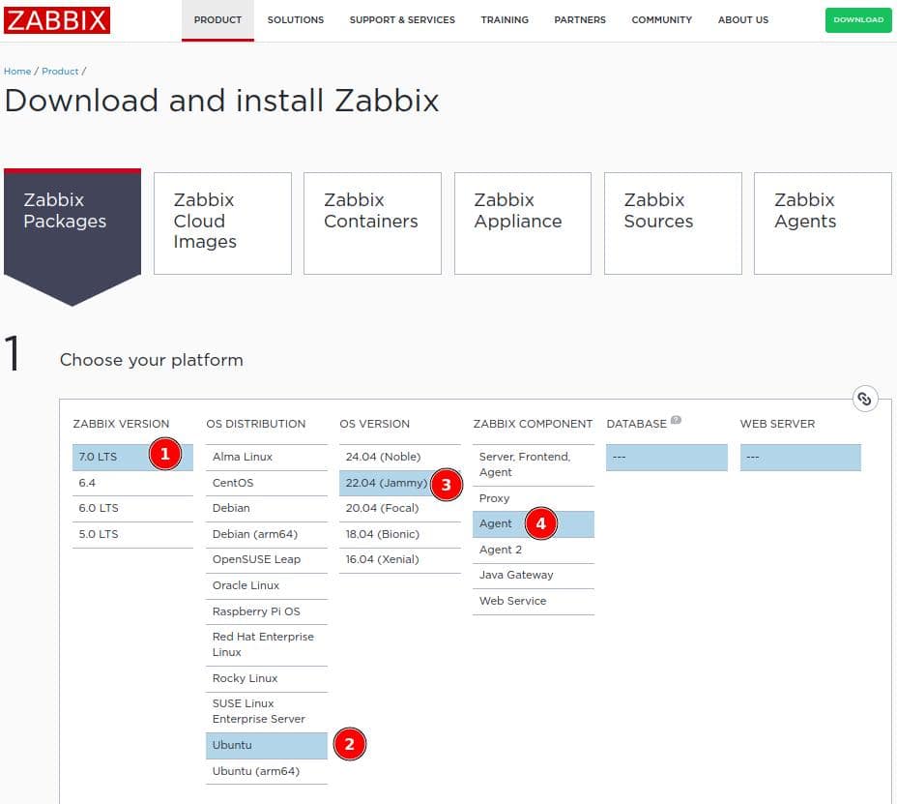The height and width of the screenshot is (804, 897).
Task: Go to Home breadcrumb link
Action: pos(17,72)
